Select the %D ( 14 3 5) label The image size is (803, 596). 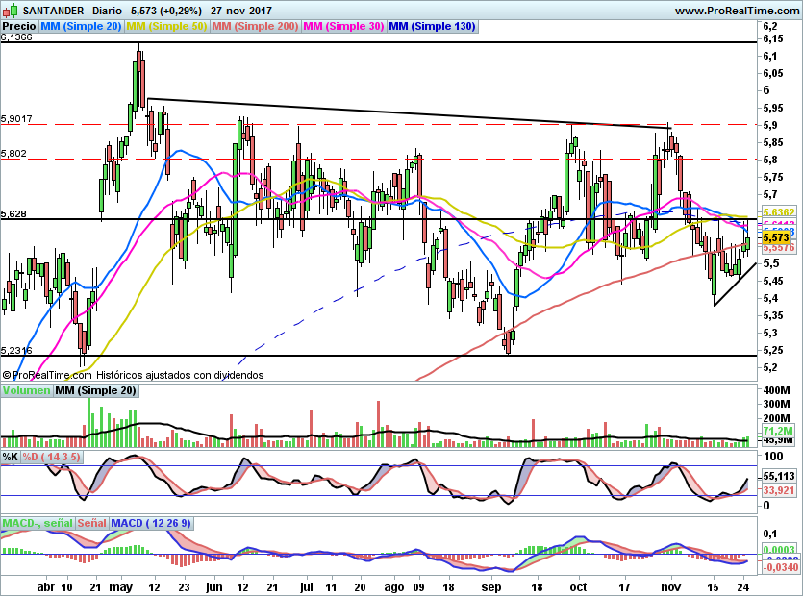(x=51, y=457)
